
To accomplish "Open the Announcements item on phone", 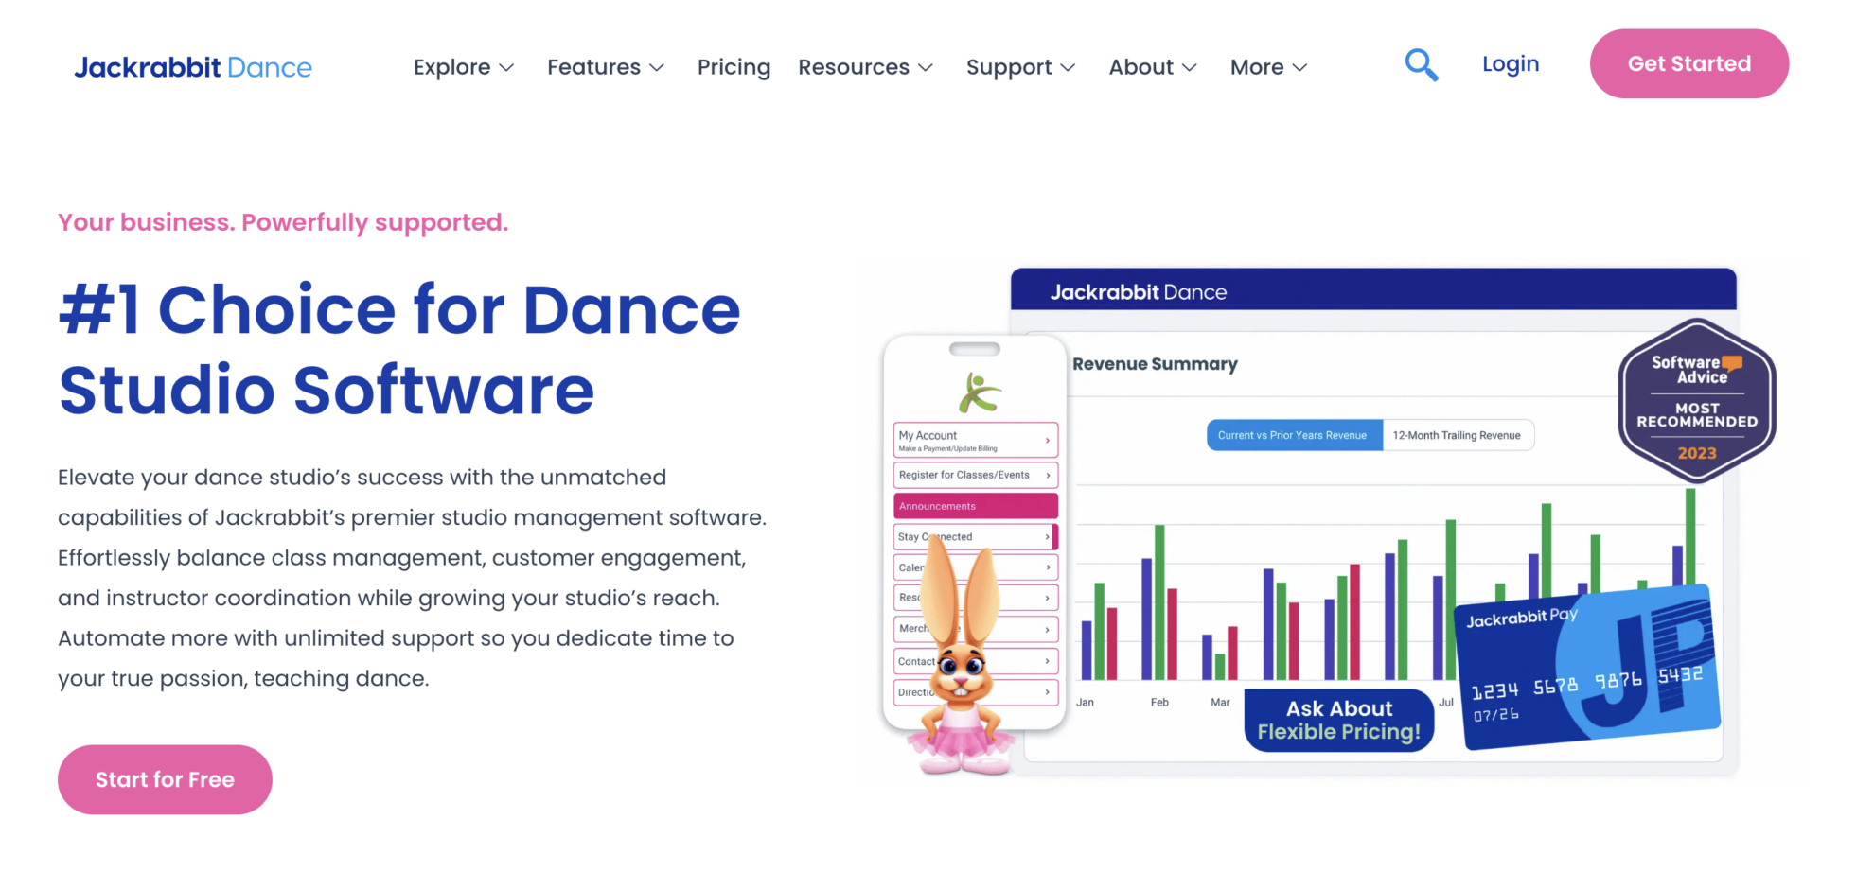I will pyautogui.click(x=976, y=506).
